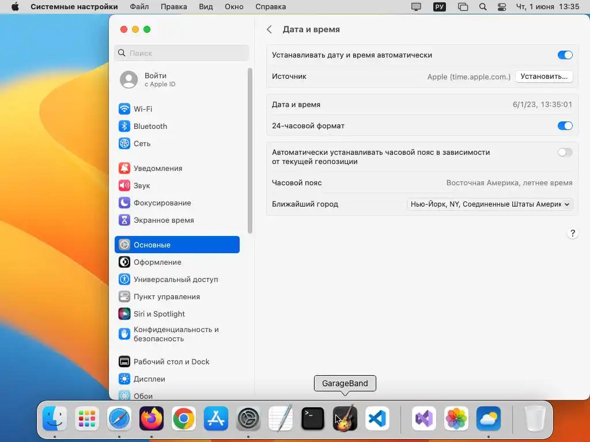Open Control Center in menu bar
This screenshot has height=442, width=590.
tap(502, 7)
